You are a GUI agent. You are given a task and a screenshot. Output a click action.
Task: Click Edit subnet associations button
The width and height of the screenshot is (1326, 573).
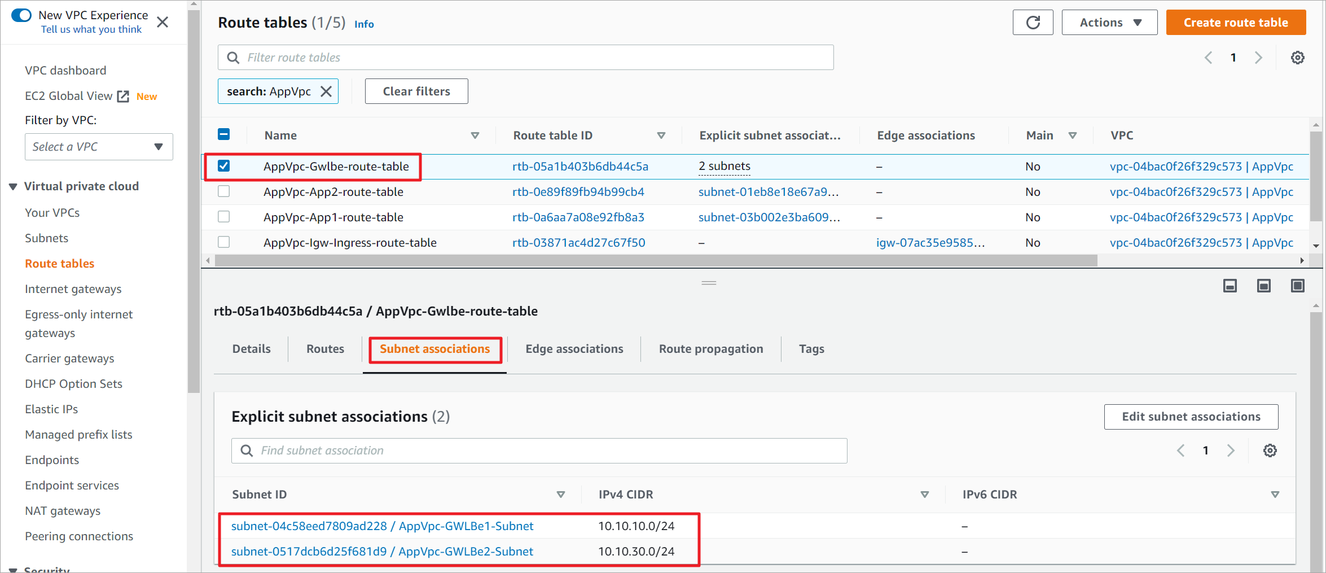coord(1191,417)
